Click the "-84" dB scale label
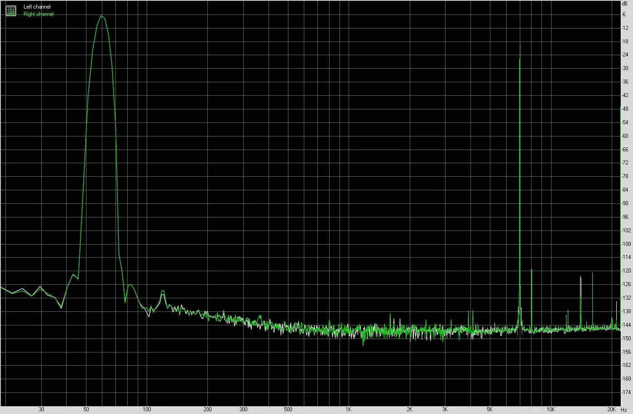 pyautogui.click(x=625, y=190)
